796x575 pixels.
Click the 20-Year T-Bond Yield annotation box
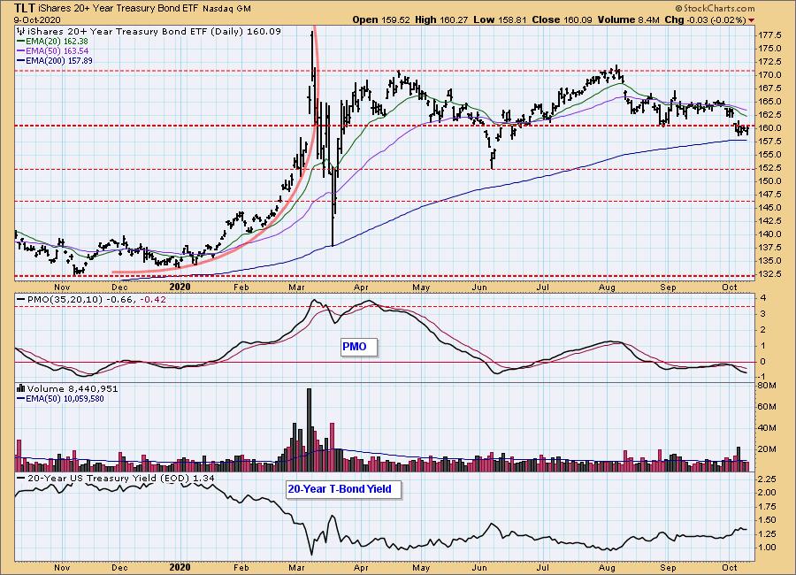[x=344, y=490]
